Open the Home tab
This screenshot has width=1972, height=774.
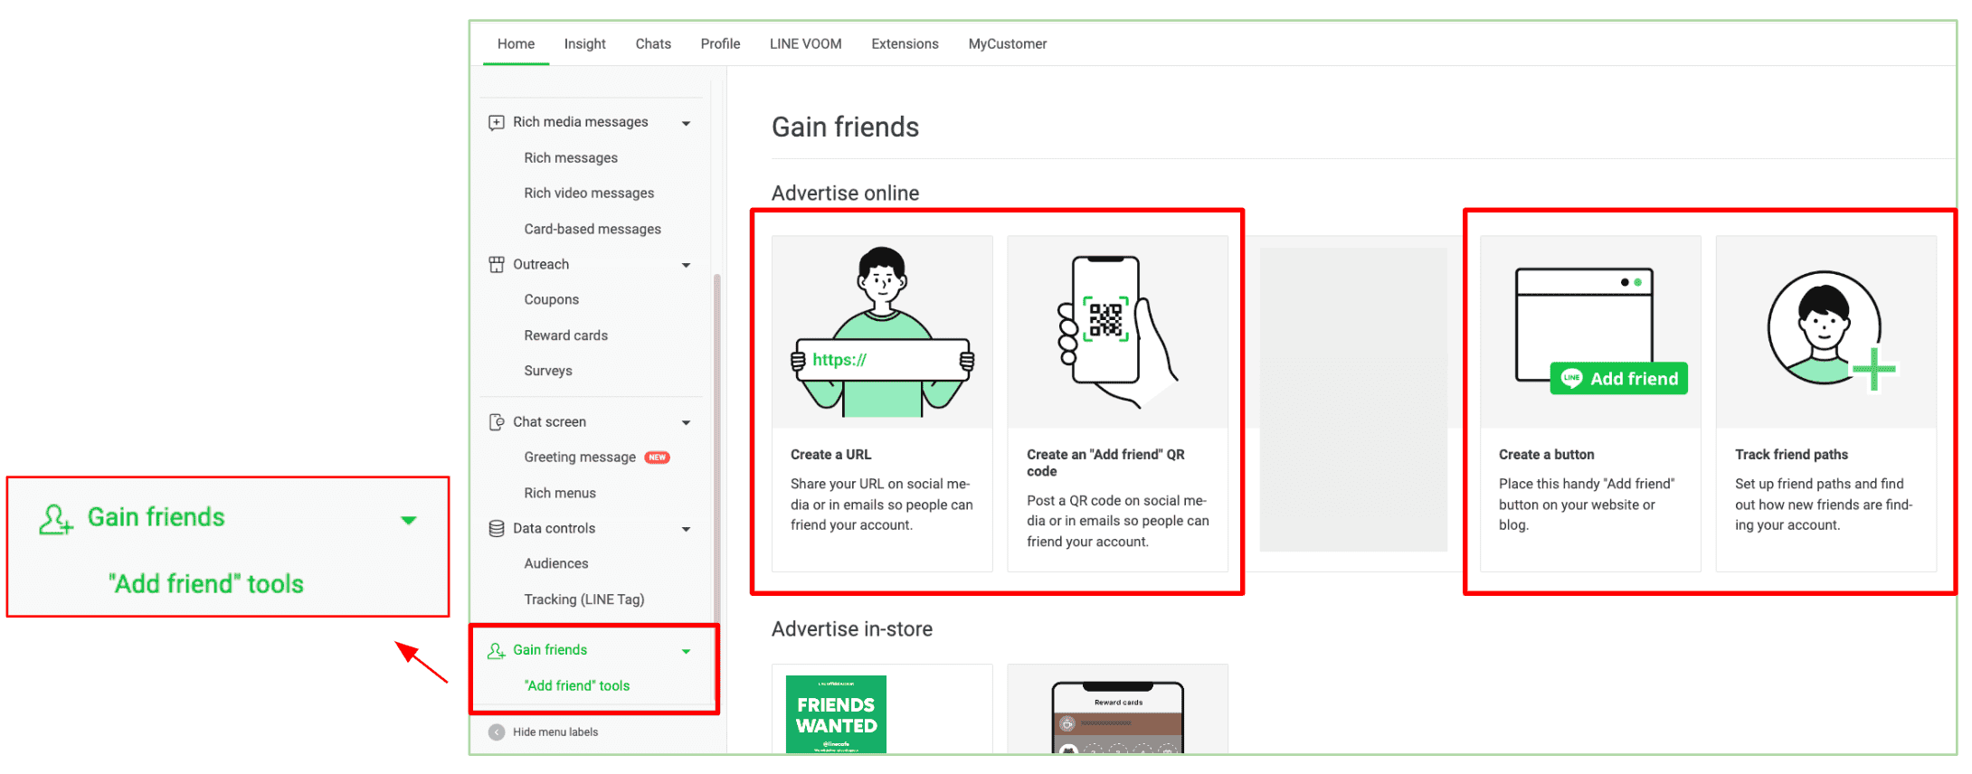coord(516,43)
